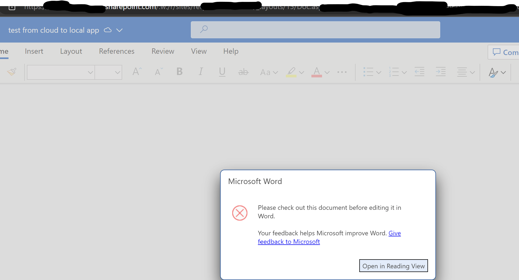Open the Review ribbon tab
This screenshot has height=280, width=519.
(x=163, y=51)
